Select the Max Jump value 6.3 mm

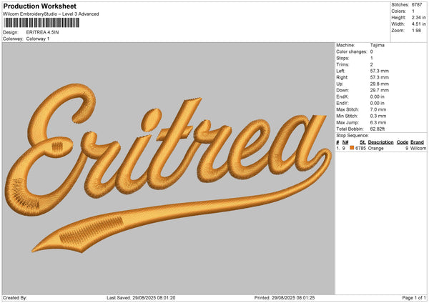pyautogui.click(x=378, y=122)
